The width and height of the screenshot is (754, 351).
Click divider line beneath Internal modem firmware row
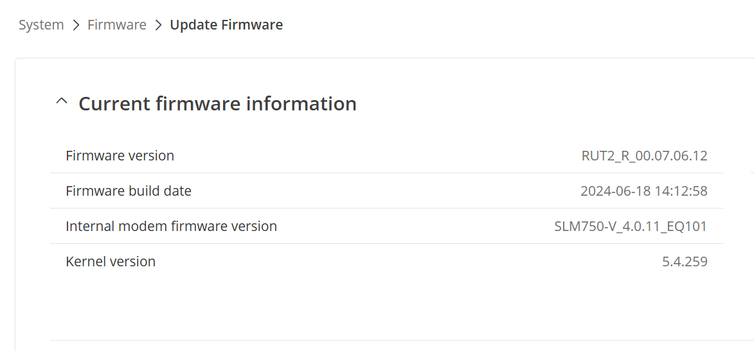click(x=386, y=244)
